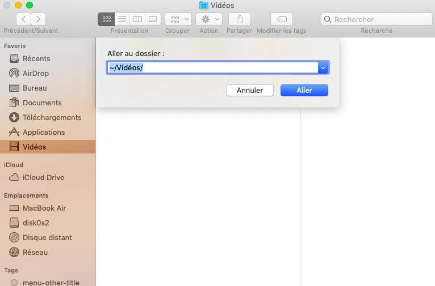Viewport: 435px width, 286px height.
Task: Click the Annuler button
Action: pyautogui.click(x=250, y=91)
